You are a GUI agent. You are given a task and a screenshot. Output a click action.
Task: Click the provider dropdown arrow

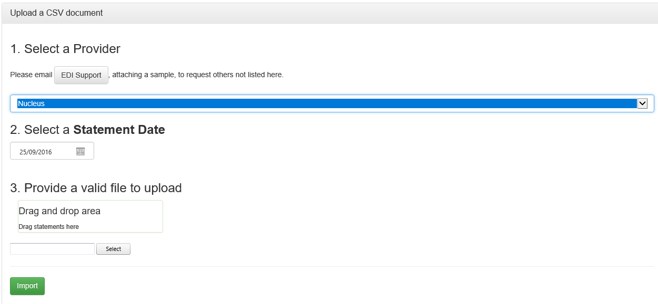[642, 103]
